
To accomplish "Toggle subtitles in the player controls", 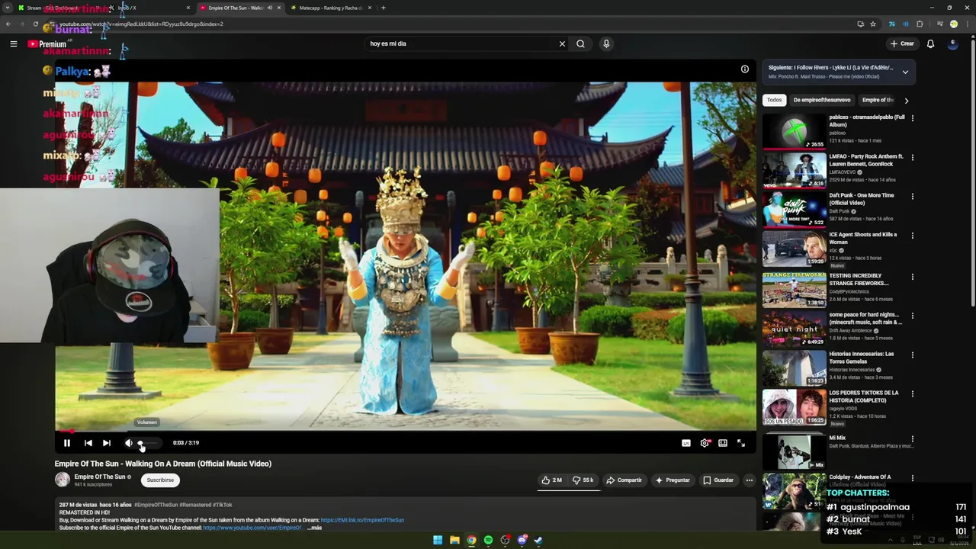I will coord(686,443).
